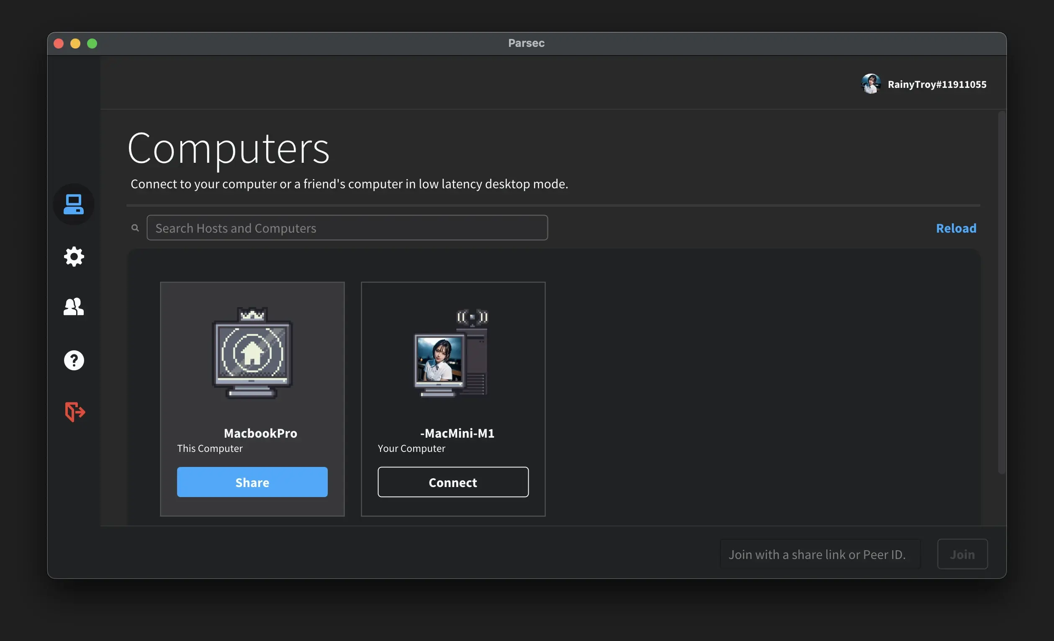Image resolution: width=1054 pixels, height=641 pixels.
Task: Click the RainyTroy#11911055 username
Action: pos(937,84)
